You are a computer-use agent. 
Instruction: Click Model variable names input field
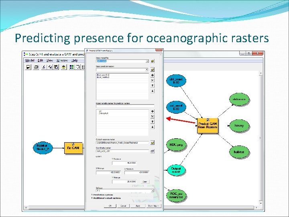pyautogui.click(x=125, y=106)
